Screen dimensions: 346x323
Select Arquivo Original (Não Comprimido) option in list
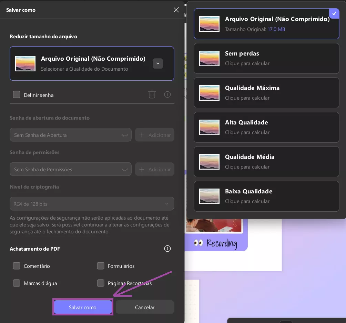click(266, 24)
